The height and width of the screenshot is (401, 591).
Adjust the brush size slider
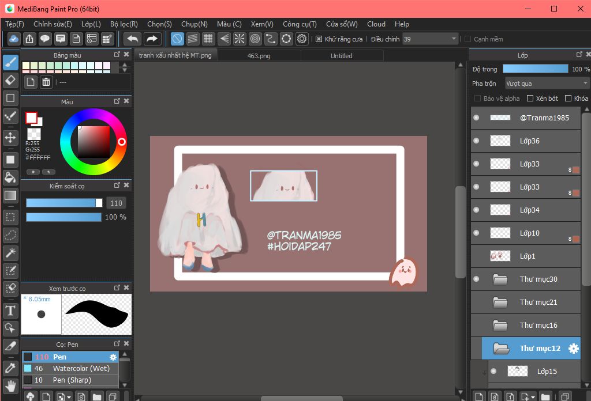pyautogui.click(x=64, y=203)
